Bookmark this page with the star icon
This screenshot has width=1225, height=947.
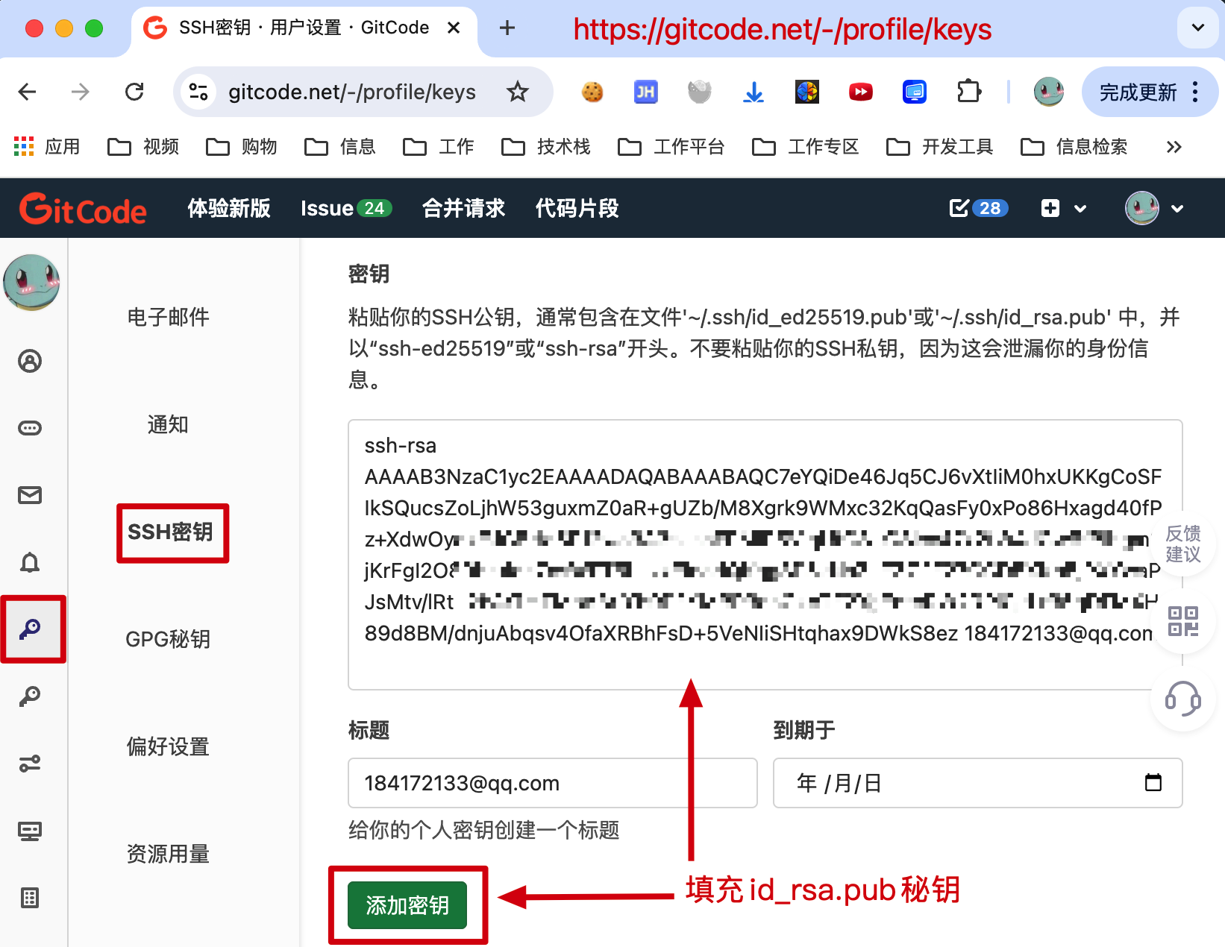point(517,92)
